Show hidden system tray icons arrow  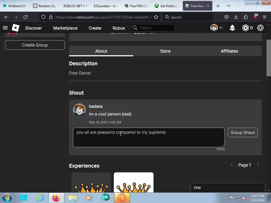coord(225,198)
